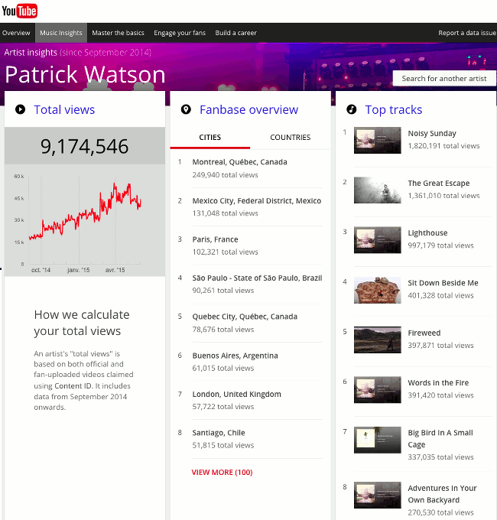The image size is (497, 520).
Task: Go to Engage your fans
Action: coord(180,33)
